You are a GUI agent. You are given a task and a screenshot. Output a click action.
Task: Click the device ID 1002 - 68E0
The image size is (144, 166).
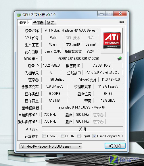point(51,65)
